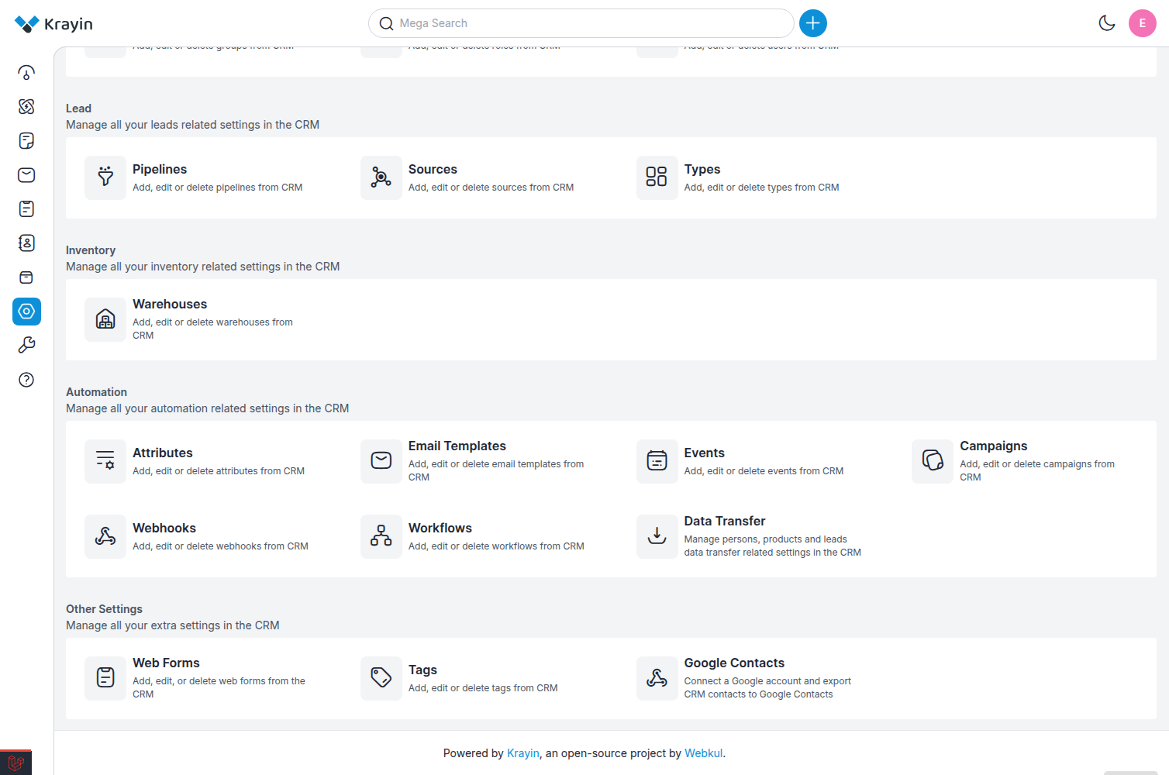Open the Configuration wrench sidebar icon
The height and width of the screenshot is (775, 1169).
tap(26, 346)
